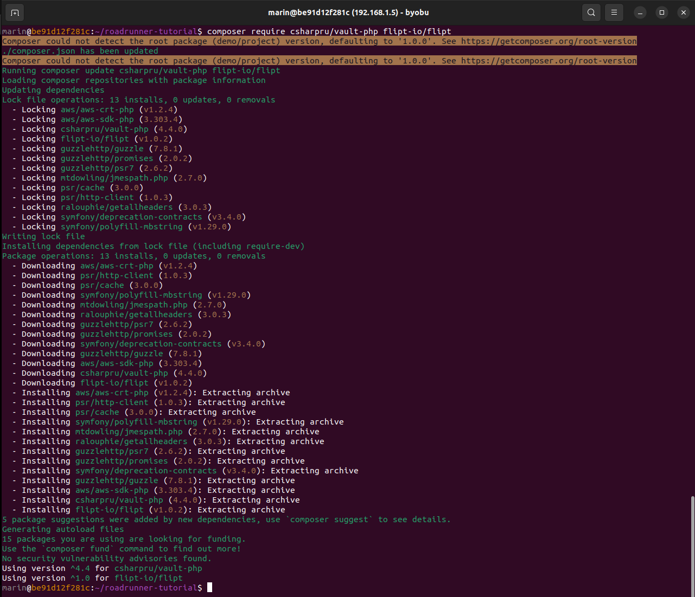Click 'Downloading flipt-io/flipt' line
The height and width of the screenshot is (597, 695).
(102, 383)
